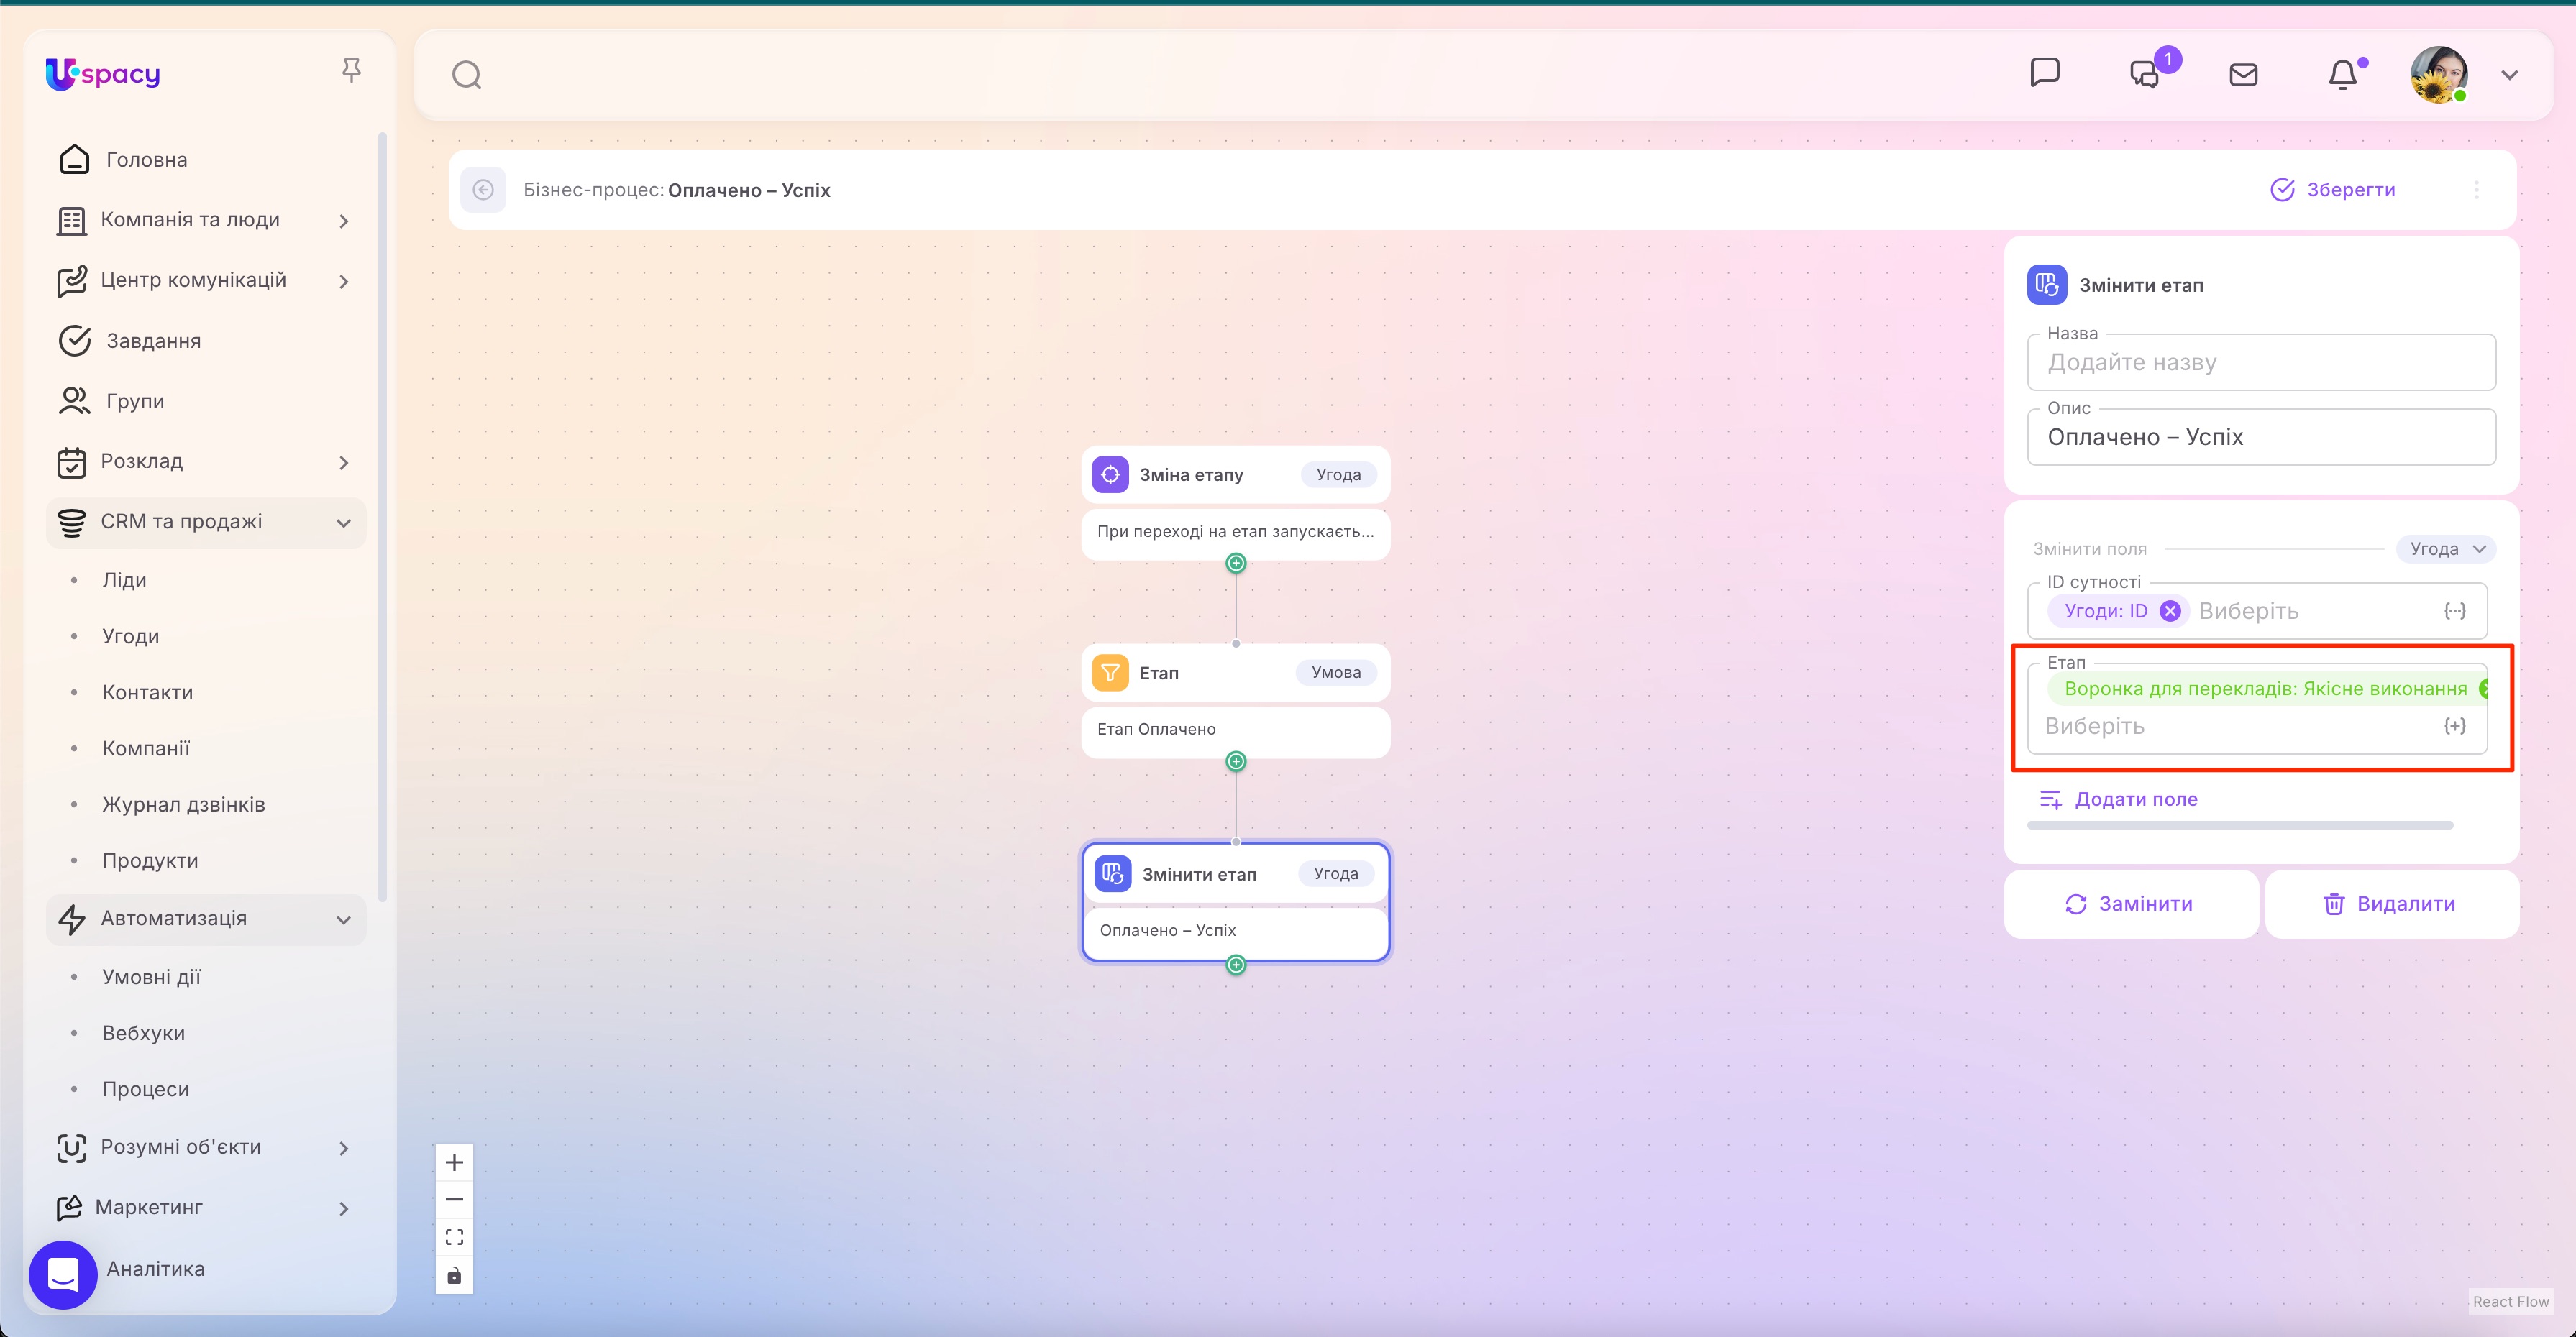2576x1337 pixels.
Task: Open the Угода entity dropdown
Action: point(2446,548)
